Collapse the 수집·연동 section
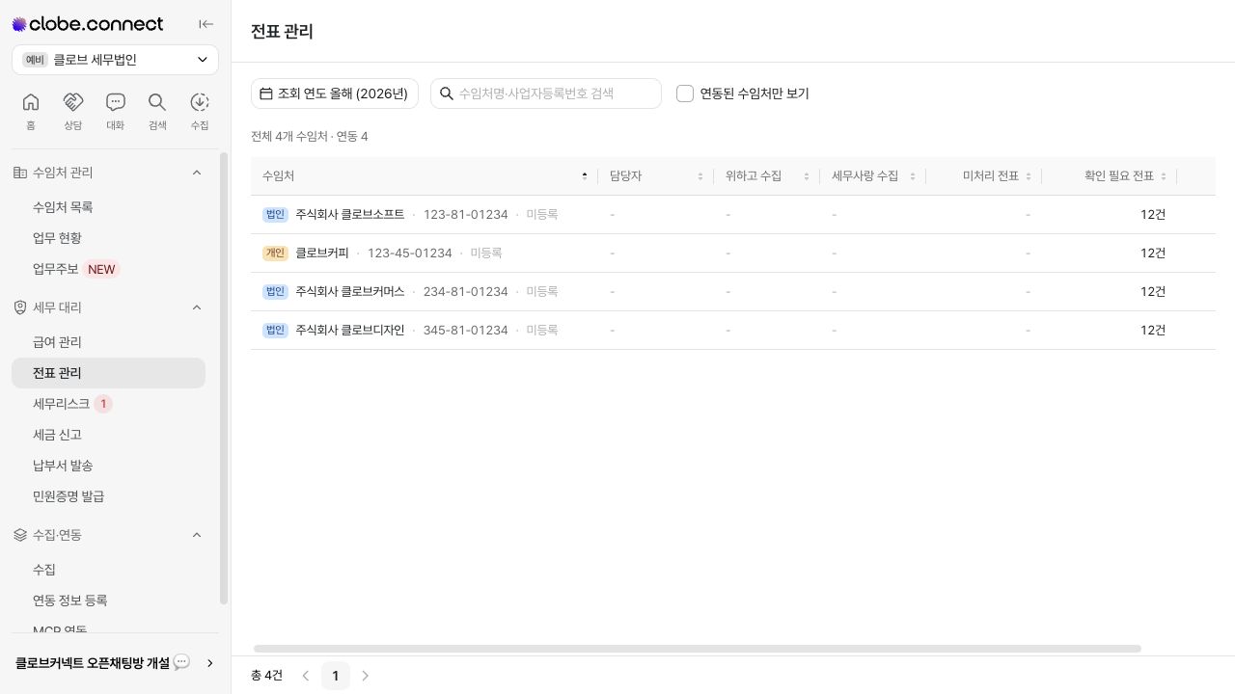This screenshot has height=694, width=1235. [x=197, y=535]
